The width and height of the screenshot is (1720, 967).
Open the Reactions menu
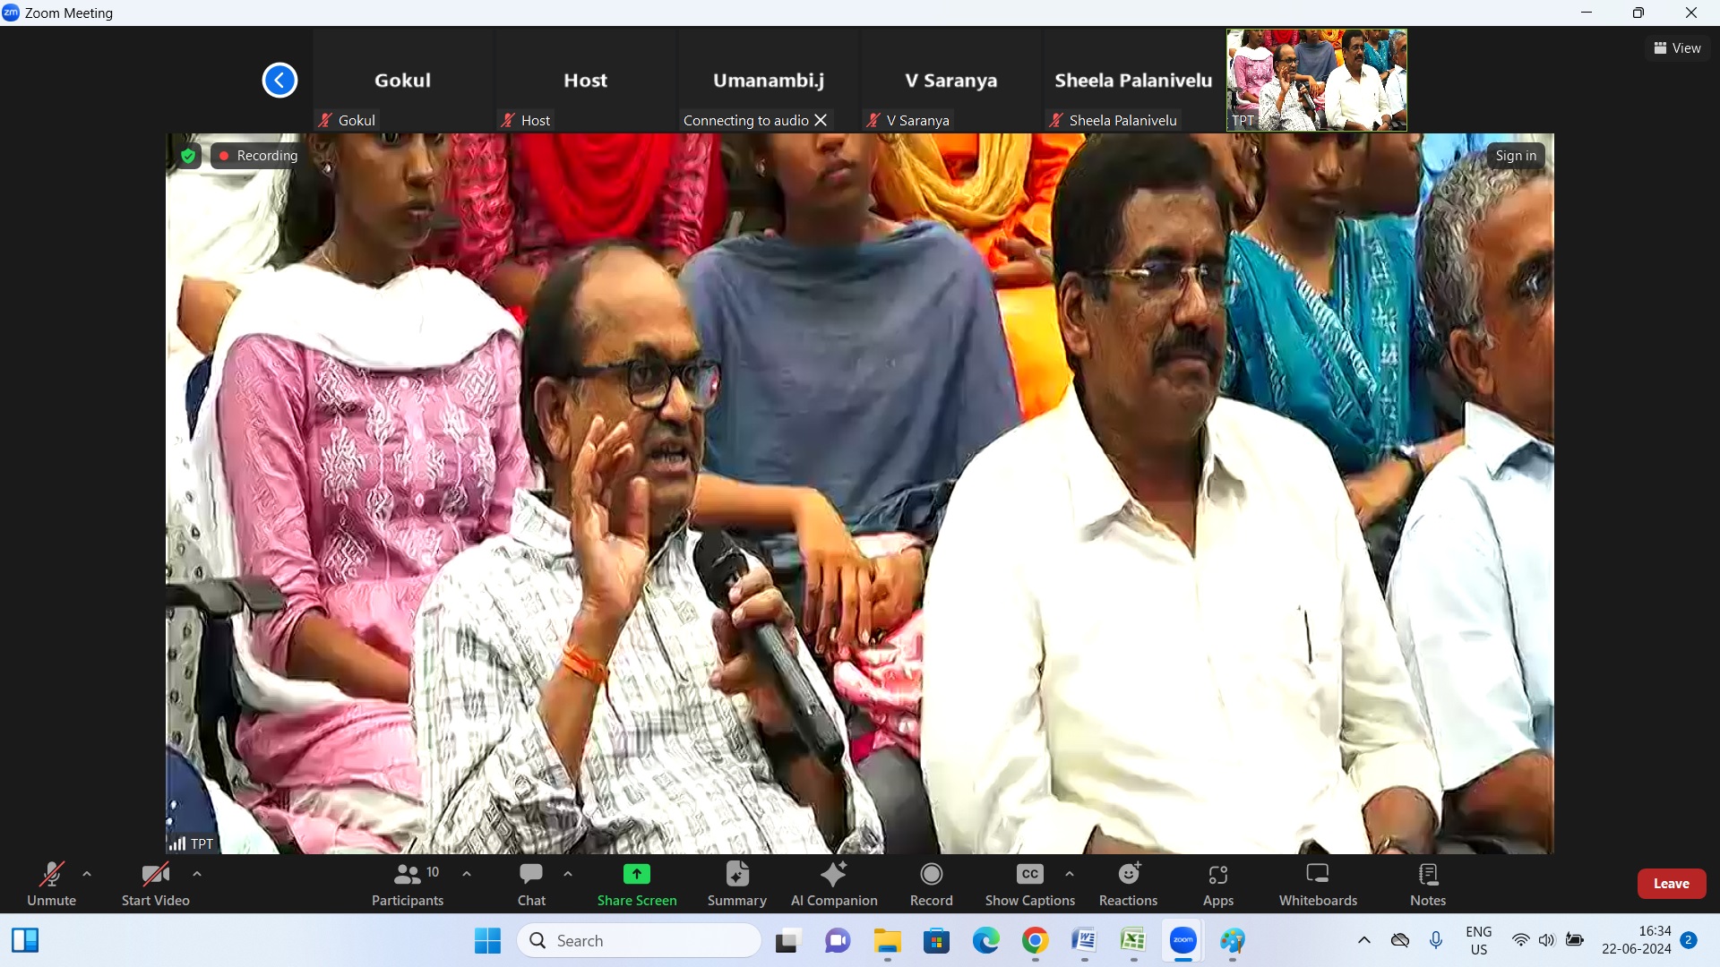[1128, 884]
